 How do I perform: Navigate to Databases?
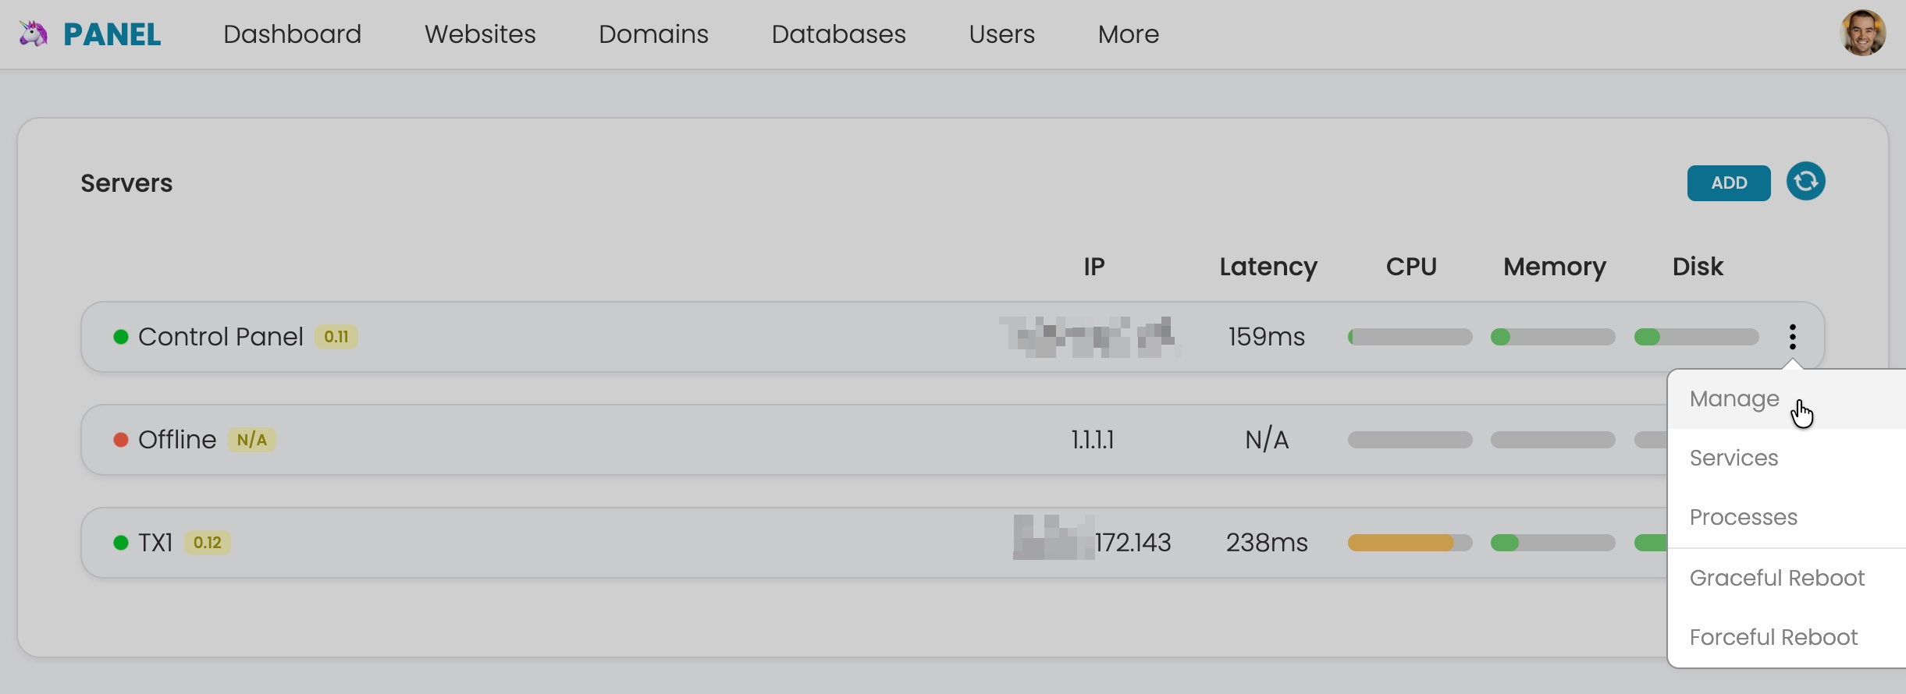[x=838, y=34]
